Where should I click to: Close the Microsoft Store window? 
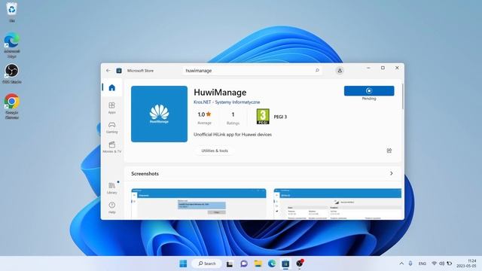pos(397,68)
